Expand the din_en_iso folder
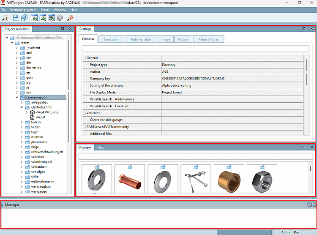The height and width of the screenshot is (235, 317). click(x=17, y=68)
